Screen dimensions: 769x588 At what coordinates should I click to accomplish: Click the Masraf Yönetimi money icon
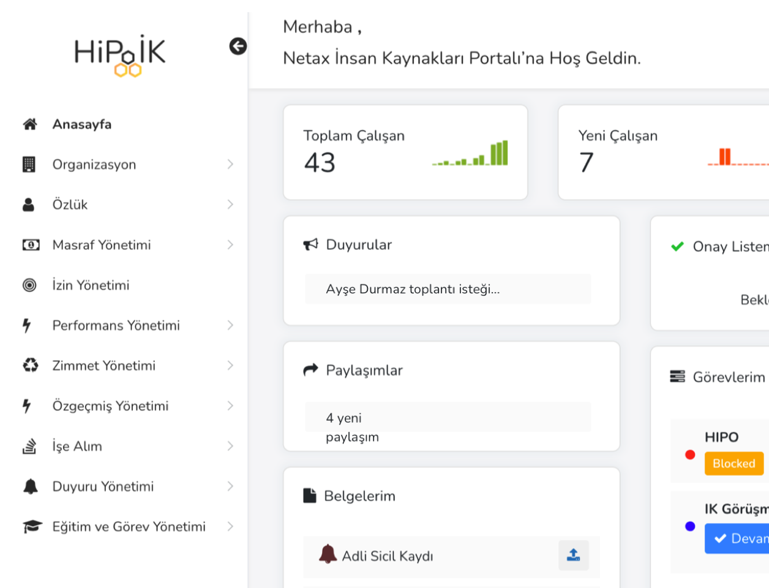31,245
